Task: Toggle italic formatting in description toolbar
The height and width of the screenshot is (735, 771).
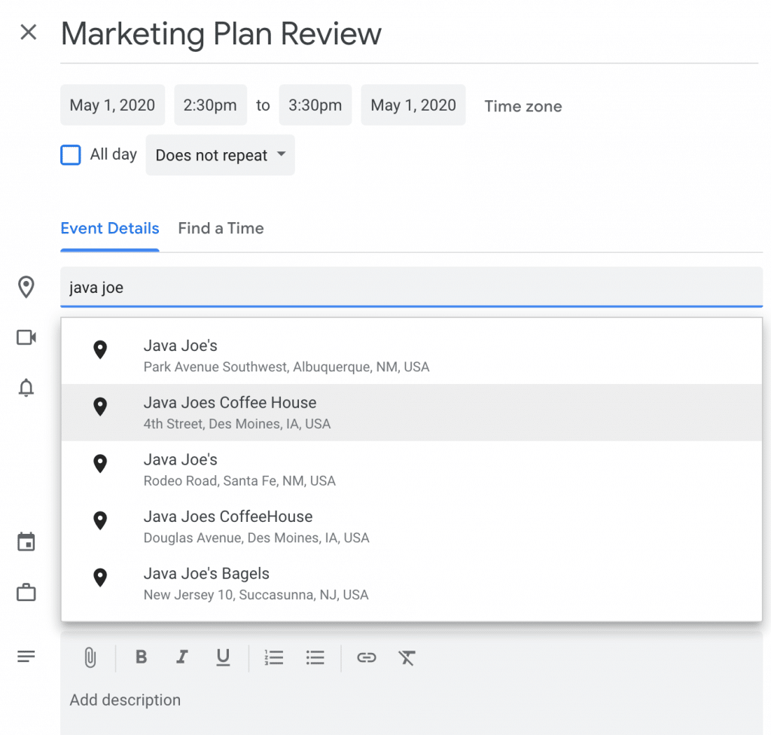Action: coord(181,657)
